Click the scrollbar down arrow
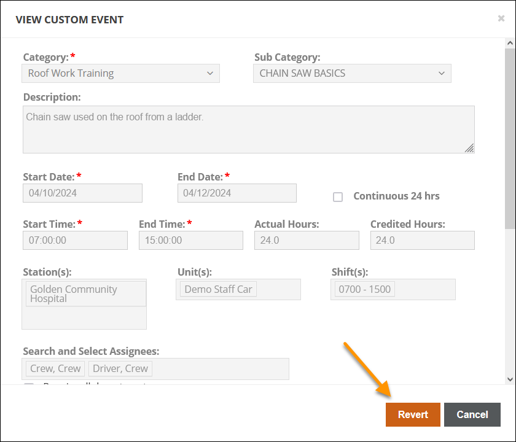Screen dimensions: 516x442 [509, 379]
